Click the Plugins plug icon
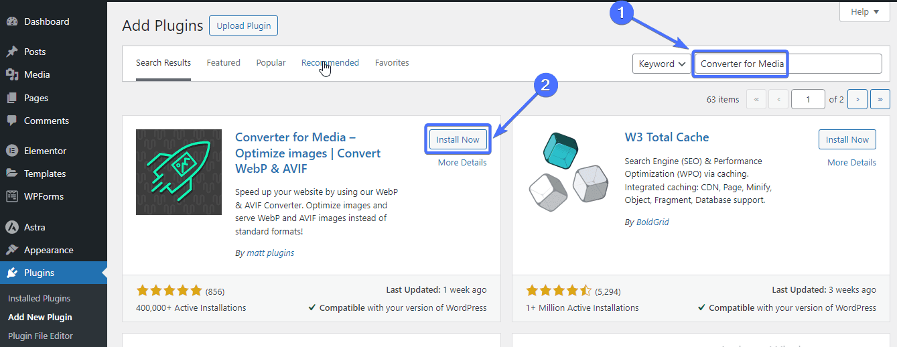Image resolution: width=897 pixels, height=347 pixels. click(x=12, y=273)
